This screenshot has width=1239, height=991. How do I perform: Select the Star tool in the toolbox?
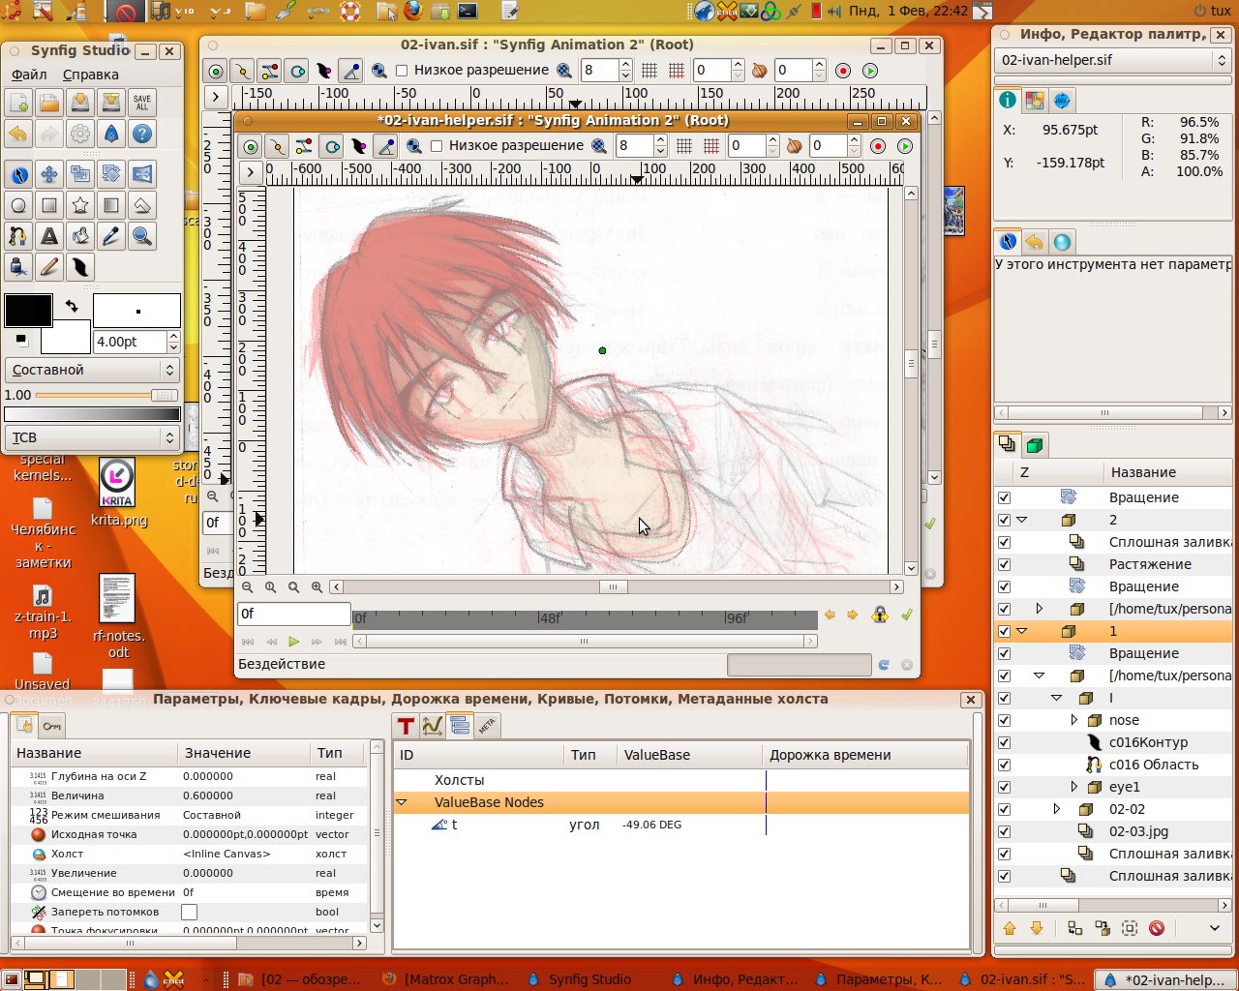[x=80, y=205]
